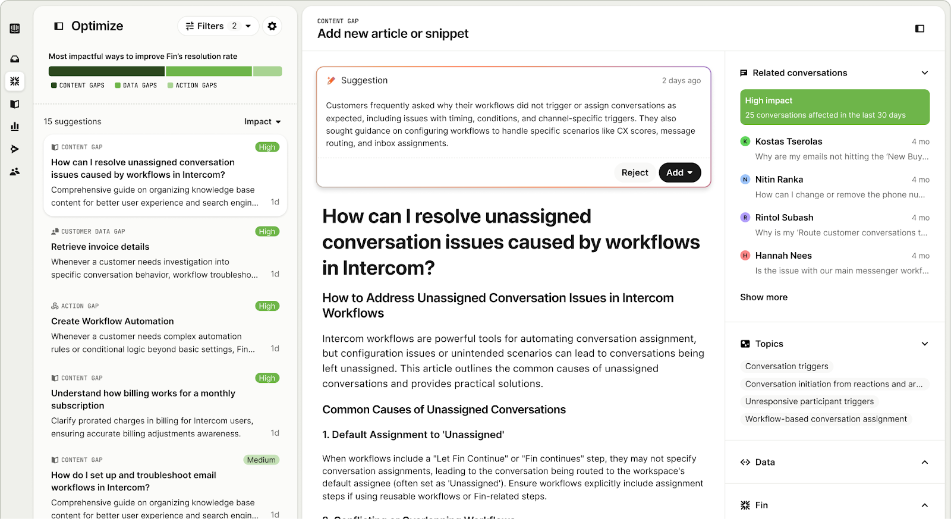Open the Outbound send arrow icon
The height and width of the screenshot is (519, 951).
15,149
